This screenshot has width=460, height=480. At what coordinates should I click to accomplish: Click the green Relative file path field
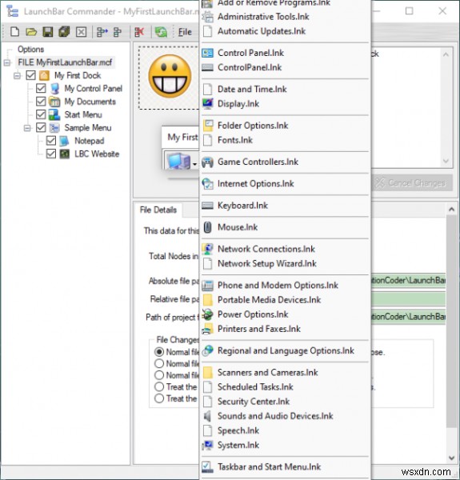[409, 299]
